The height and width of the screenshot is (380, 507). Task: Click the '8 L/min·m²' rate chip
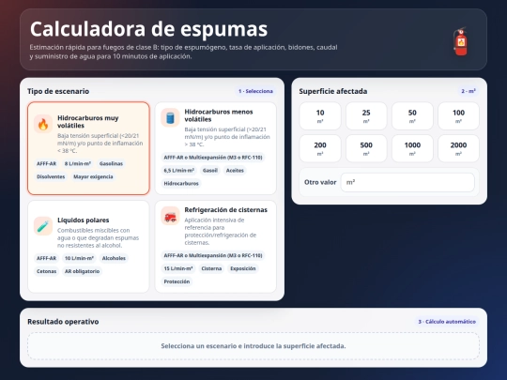coord(78,163)
